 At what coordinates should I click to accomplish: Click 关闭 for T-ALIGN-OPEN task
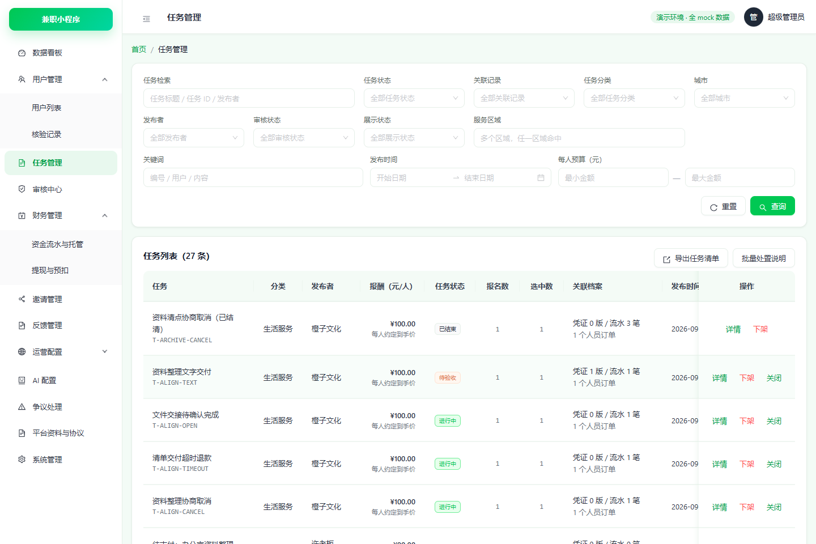point(774,421)
